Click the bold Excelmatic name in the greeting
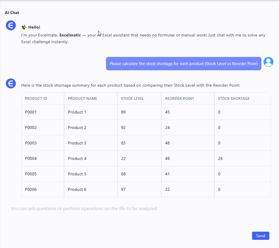Image resolution: width=279 pixels, height=248 pixels. pos(70,35)
